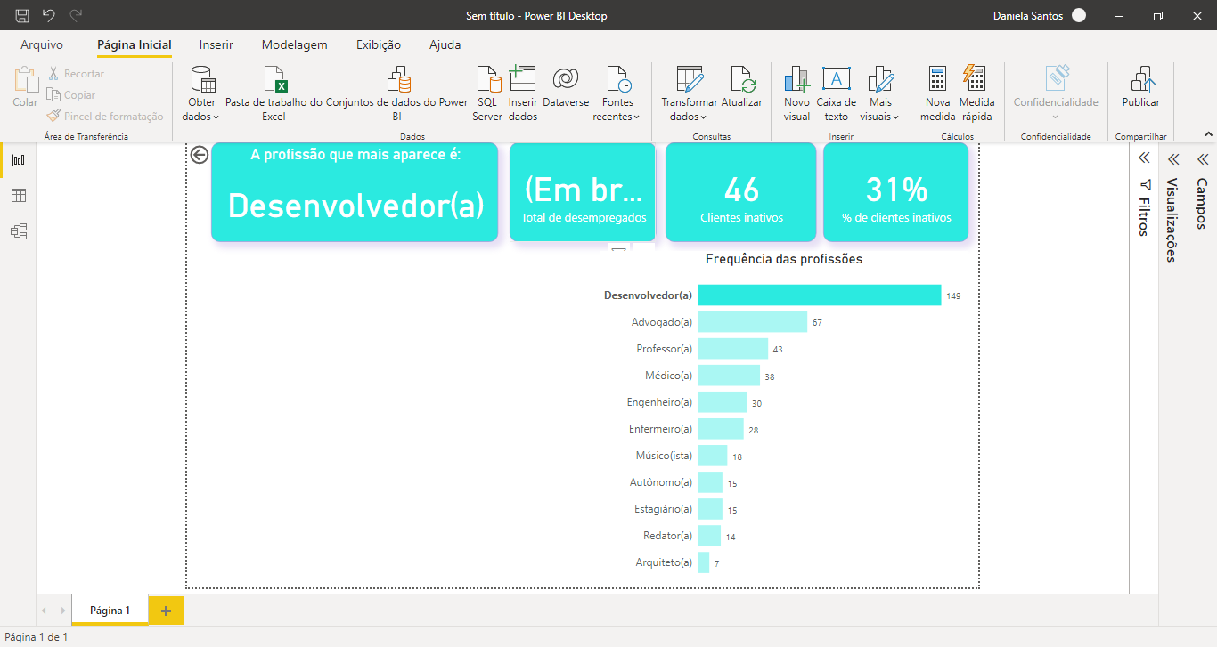
Task: Select the % de clientes inativos card
Action: 895,192
